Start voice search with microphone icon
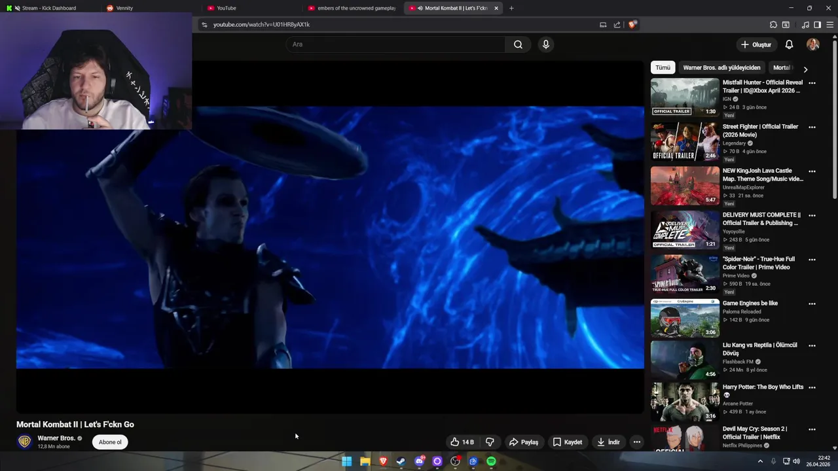 pos(546,44)
